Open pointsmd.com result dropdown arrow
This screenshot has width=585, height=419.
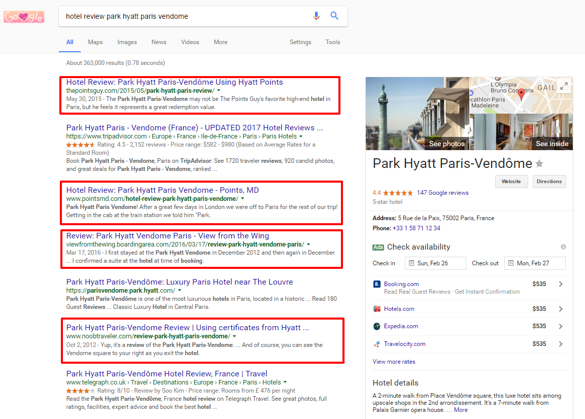tap(243, 199)
